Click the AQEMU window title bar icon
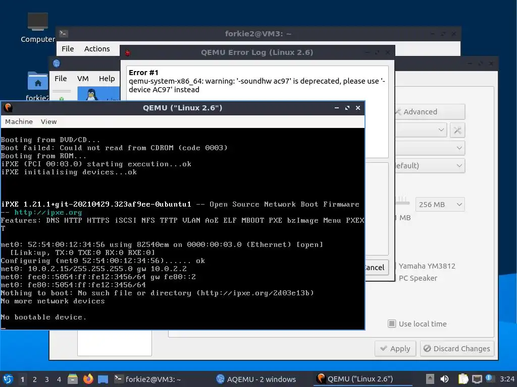 (x=57, y=63)
